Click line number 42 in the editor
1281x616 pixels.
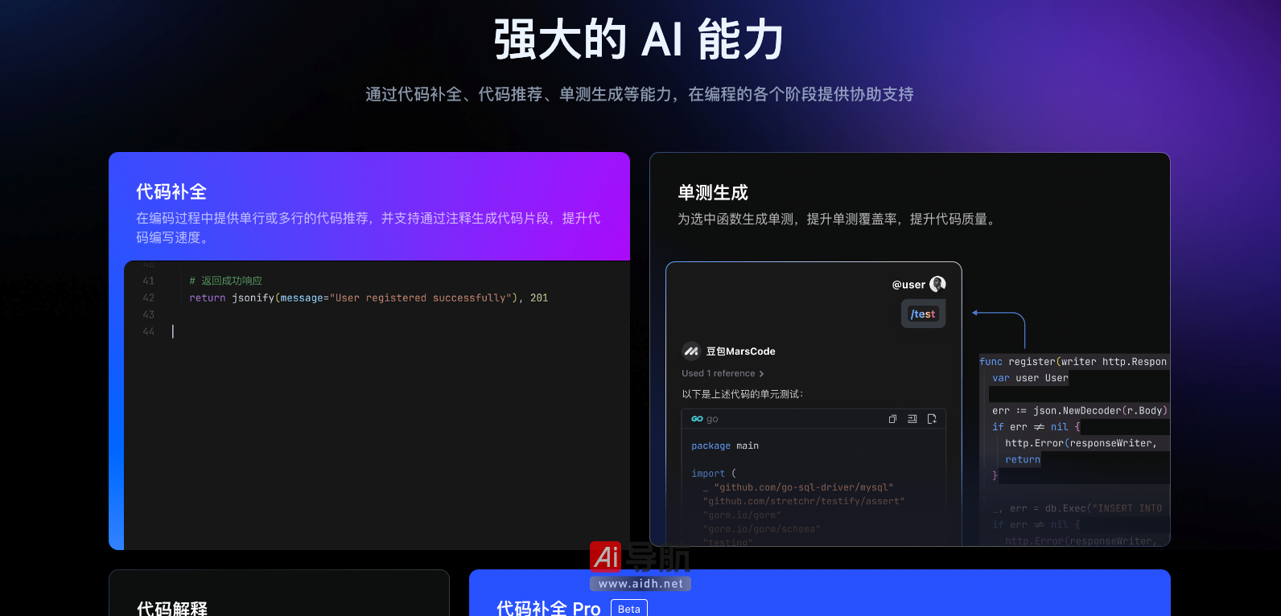[148, 298]
